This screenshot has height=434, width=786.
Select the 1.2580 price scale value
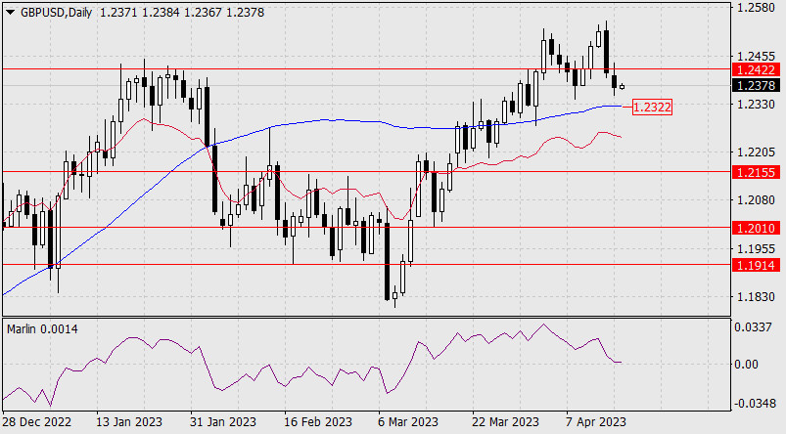pyautogui.click(x=757, y=8)
